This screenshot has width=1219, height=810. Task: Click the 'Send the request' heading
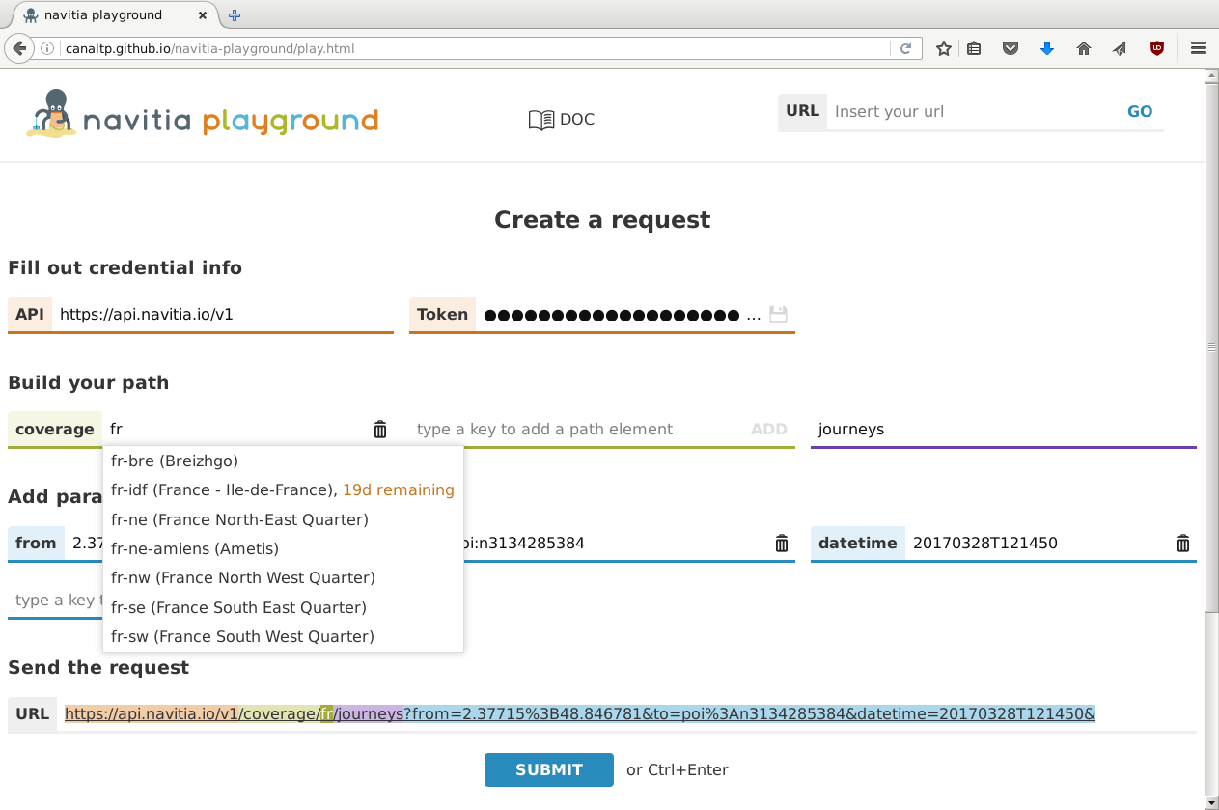[98, 668]
